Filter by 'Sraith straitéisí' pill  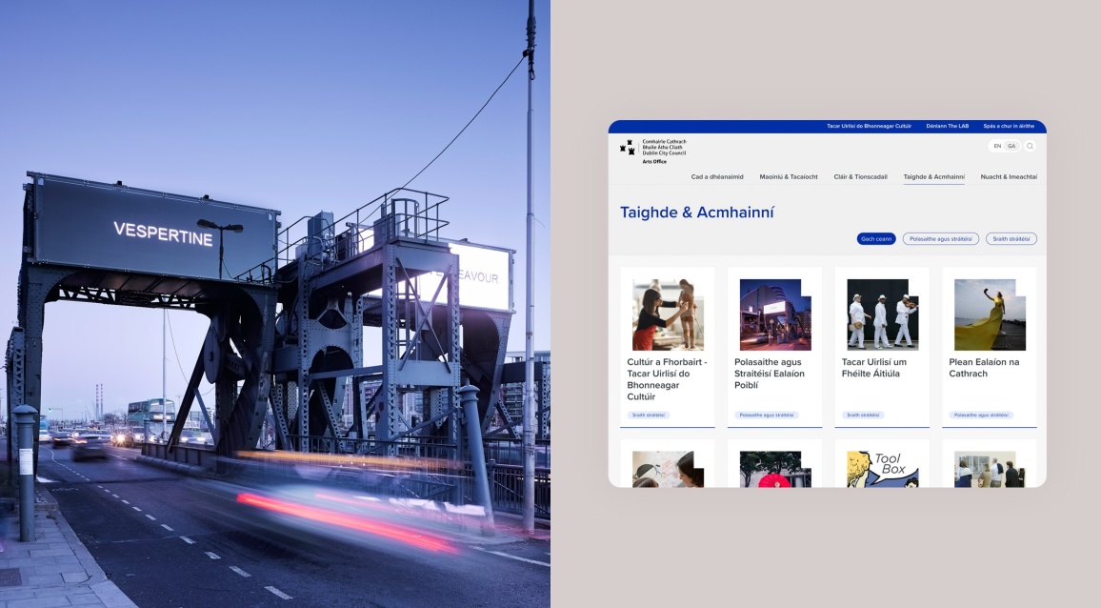point(1011,239)
